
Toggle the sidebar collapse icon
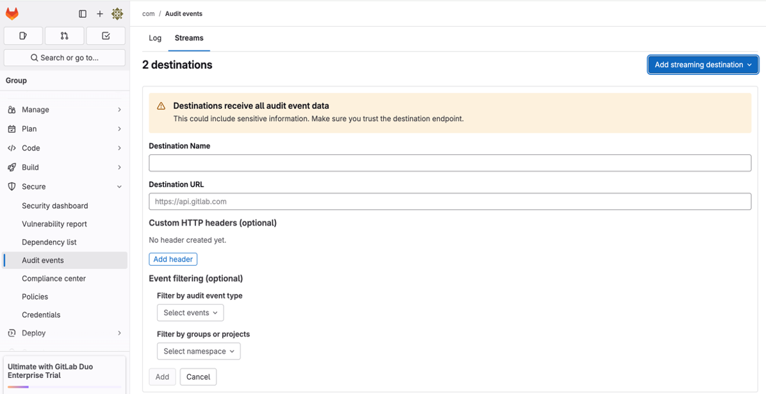click(83, 13)
